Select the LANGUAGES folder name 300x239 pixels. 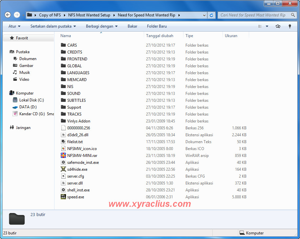pos(78,73)
